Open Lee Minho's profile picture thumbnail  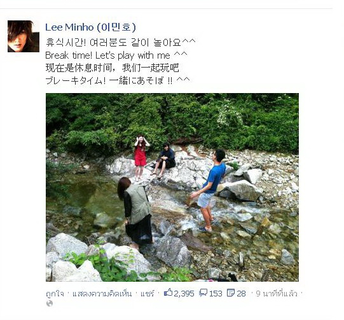tap(24, 36)
